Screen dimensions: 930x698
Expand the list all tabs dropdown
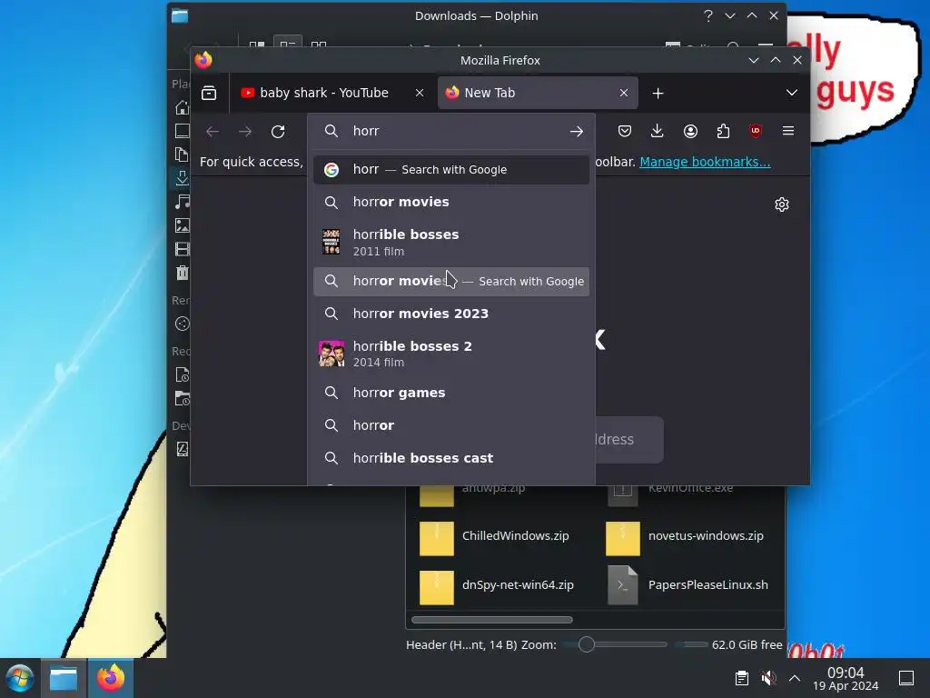[x=791, y=94]
